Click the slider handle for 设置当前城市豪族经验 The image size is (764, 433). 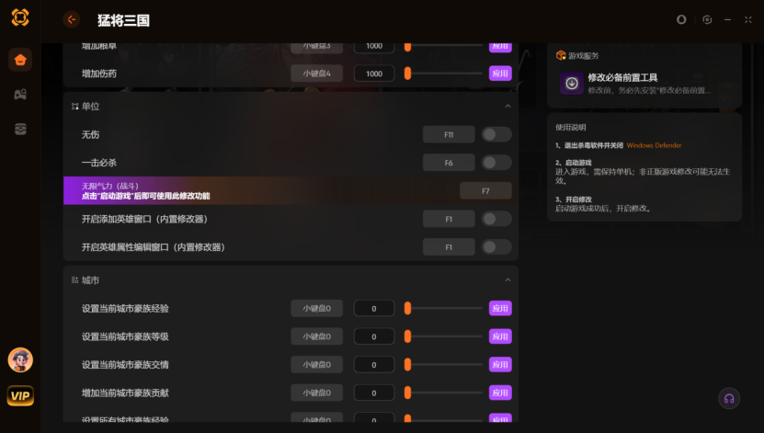[x=408, y=308]
